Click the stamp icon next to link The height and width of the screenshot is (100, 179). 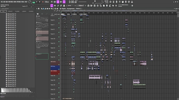pyautogui.click(x=64, y=5)
